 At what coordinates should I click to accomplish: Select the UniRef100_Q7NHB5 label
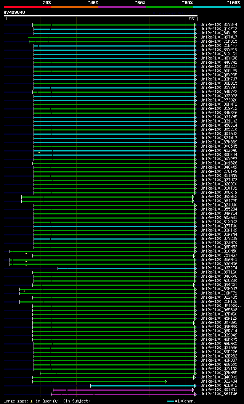tap(219, 373)
